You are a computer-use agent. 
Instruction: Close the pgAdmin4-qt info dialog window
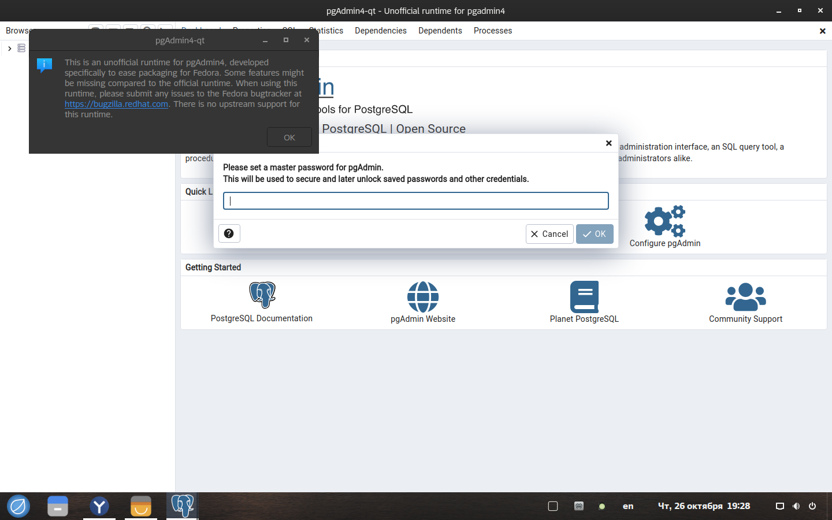pos(307,40)
